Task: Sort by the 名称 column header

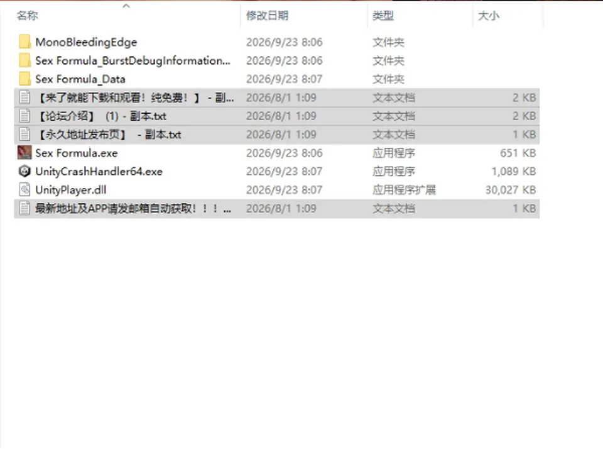Action: pyautogui.click(x=27, y=16)
